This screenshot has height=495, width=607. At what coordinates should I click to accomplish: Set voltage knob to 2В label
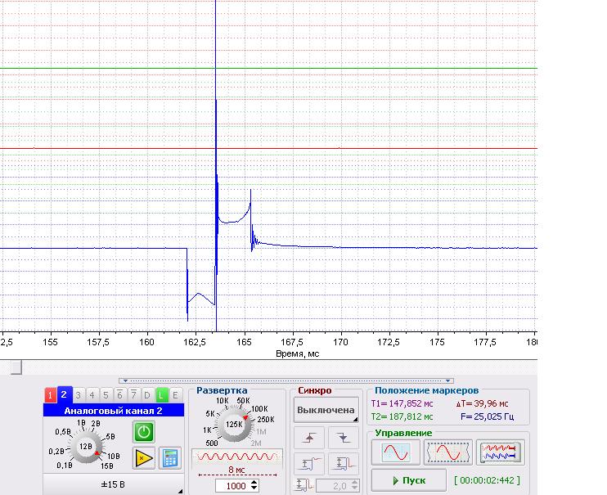point(96,423)
